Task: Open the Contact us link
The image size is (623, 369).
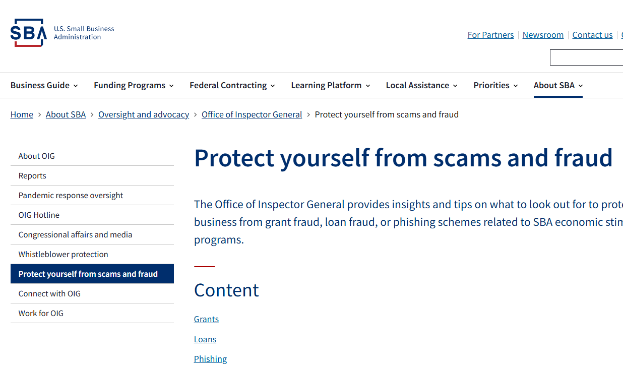Action: pyautogui.click(x=592, y=35)
